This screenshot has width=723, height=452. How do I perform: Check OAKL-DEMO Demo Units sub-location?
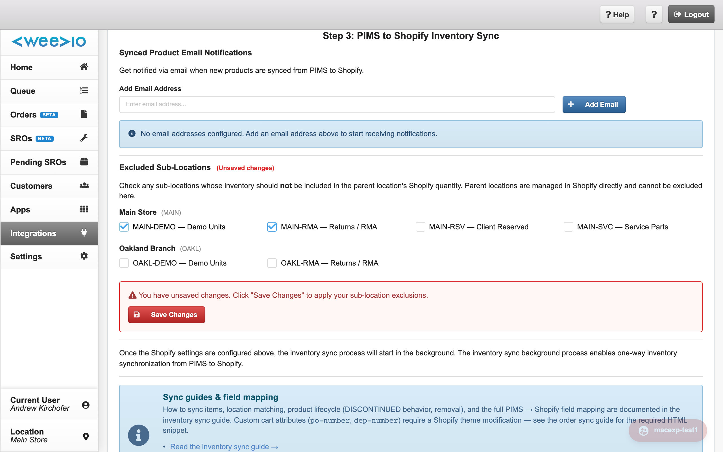coord(124,263)
